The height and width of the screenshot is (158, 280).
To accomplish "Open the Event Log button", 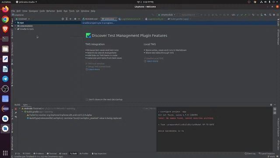I will (250, 154).
